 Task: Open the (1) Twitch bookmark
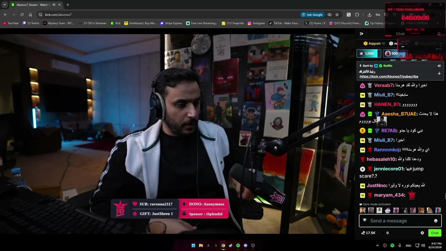31,23
